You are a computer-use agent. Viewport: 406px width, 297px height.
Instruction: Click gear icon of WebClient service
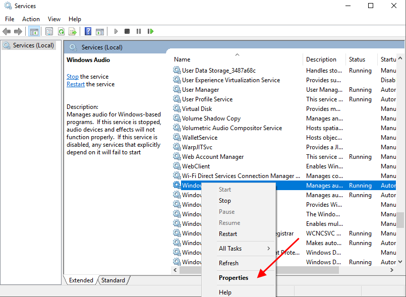pos(177,166)
